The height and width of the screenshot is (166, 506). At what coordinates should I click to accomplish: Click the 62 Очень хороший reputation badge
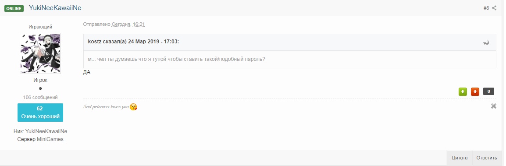click(x=40, y=113)
